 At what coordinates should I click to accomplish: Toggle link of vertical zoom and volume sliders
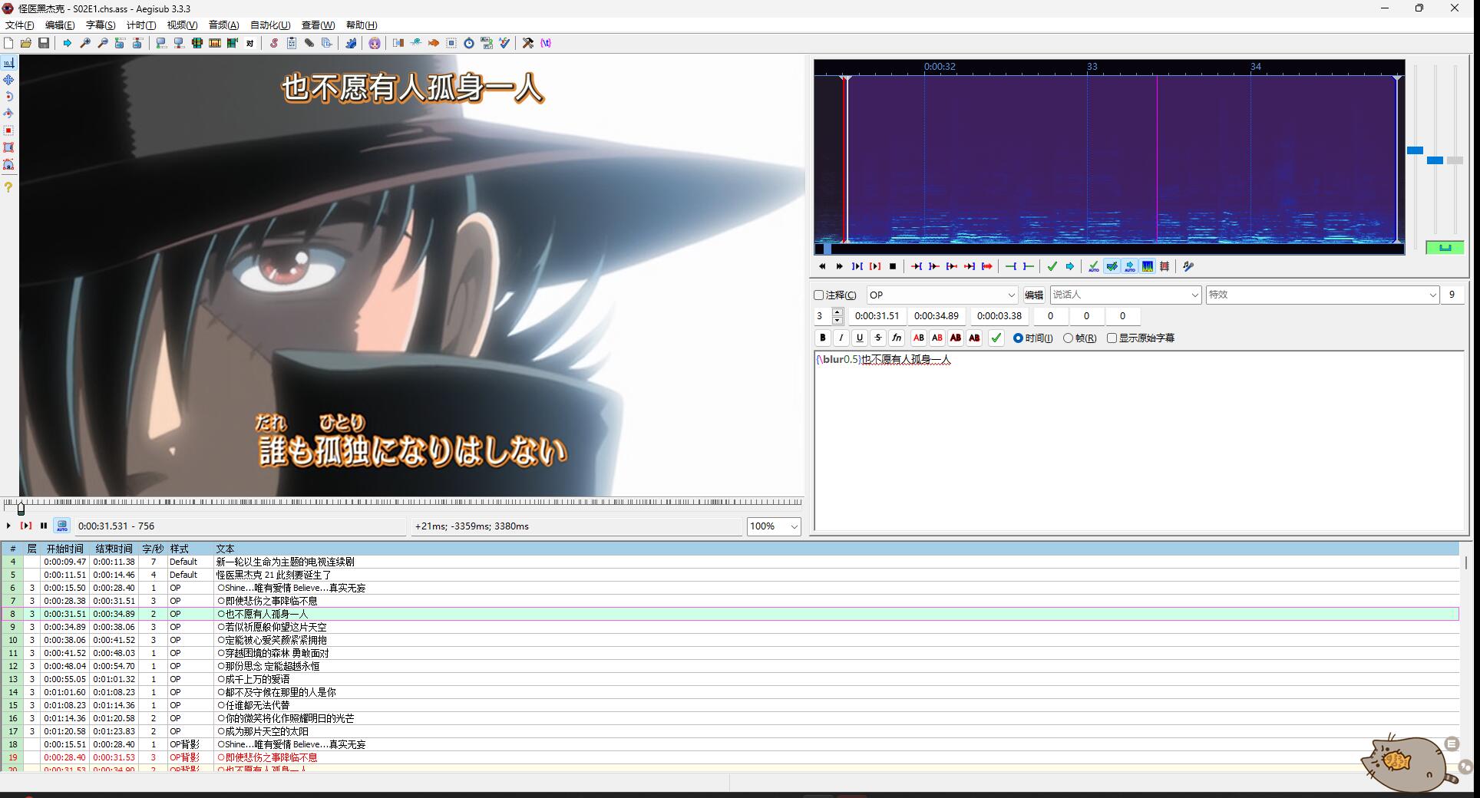pos(1445,247)
